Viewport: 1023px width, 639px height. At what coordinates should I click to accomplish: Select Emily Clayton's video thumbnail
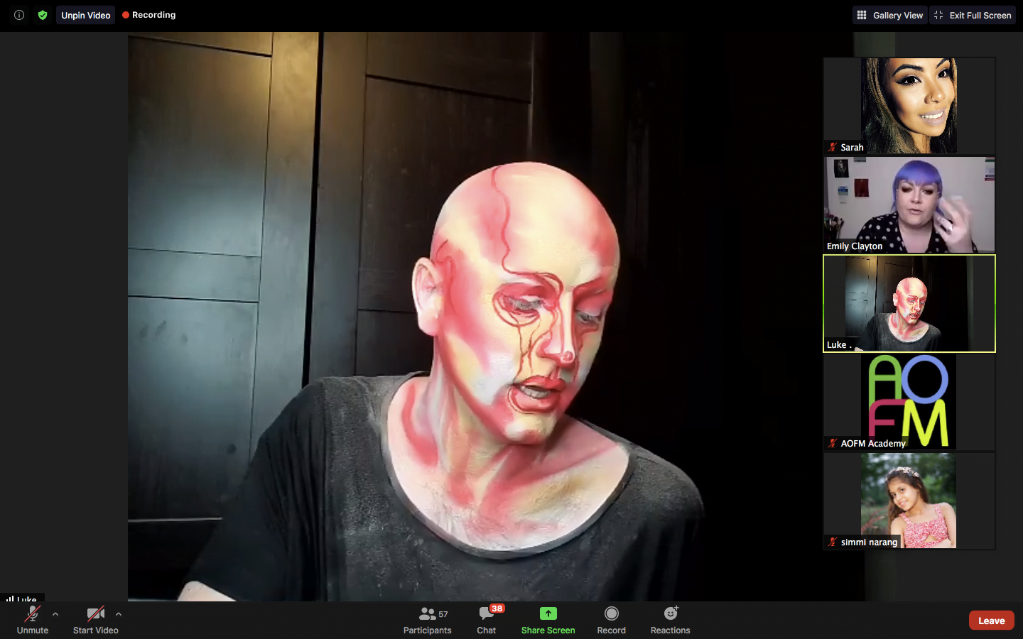pyautogui.click(x=909, y=204)
